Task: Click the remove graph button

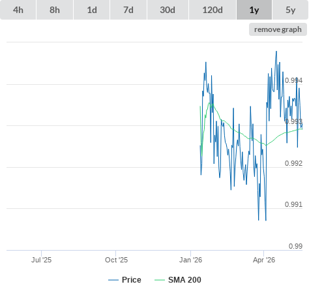Action: (x=278, y=29)
